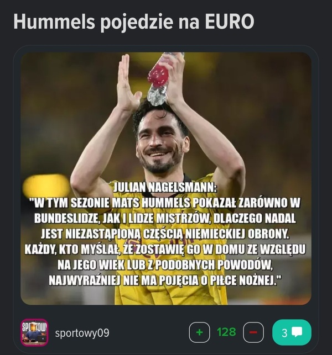332x355 pixels.
Task: Open the Hummels meme image
Action: (166, 178)
